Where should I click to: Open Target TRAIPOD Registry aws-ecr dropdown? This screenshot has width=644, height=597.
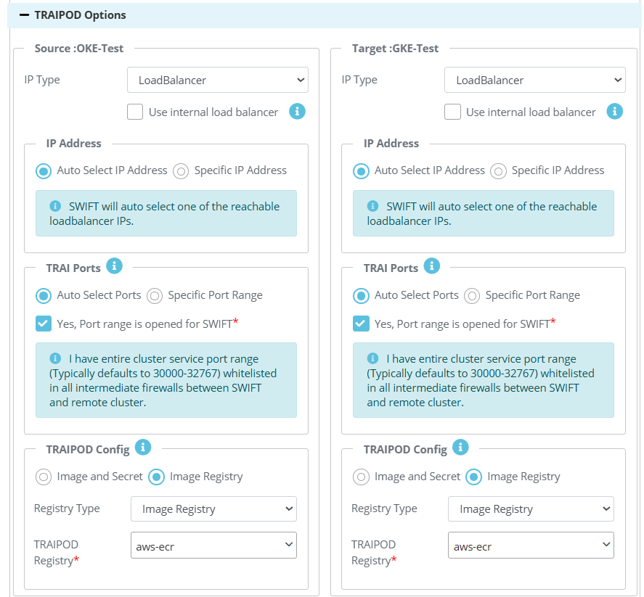pos(531,545)
